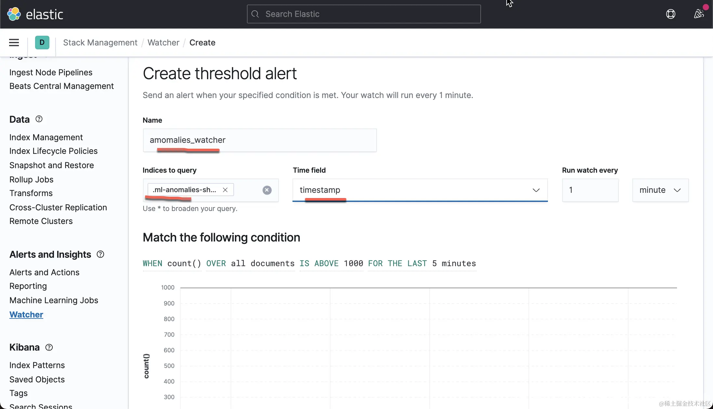Open the WHEN count() condition expression
This screenshot has width=713, height=409.
pos(172,264)
